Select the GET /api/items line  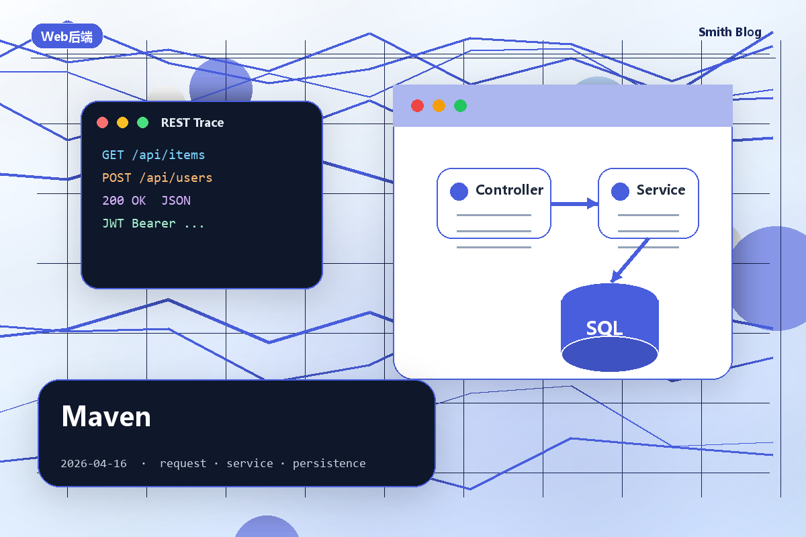(153, 155)
